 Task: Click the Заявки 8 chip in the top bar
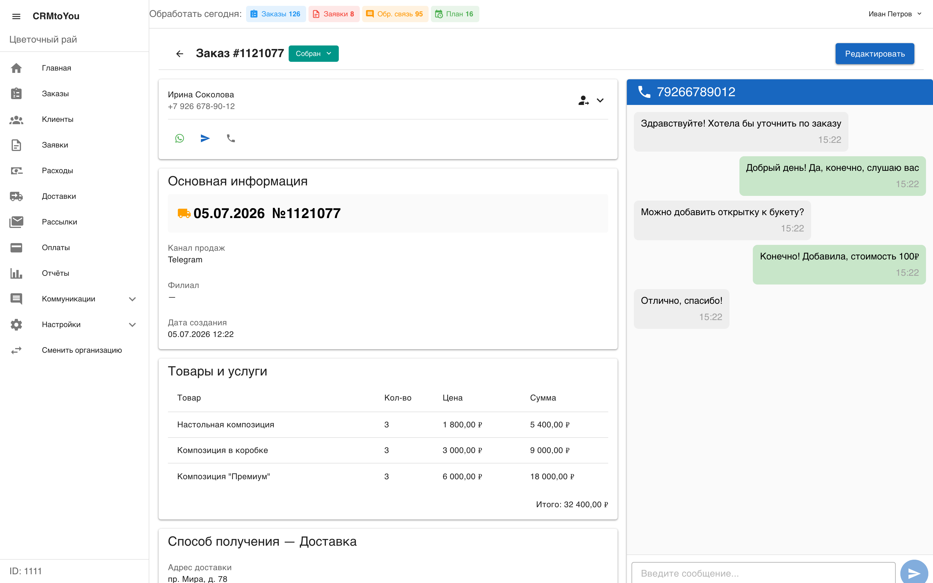(334, 14)
